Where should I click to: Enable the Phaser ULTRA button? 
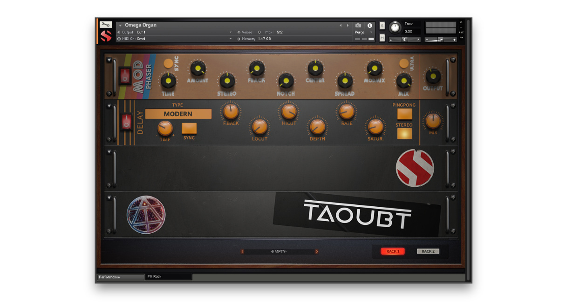point(403,63)
